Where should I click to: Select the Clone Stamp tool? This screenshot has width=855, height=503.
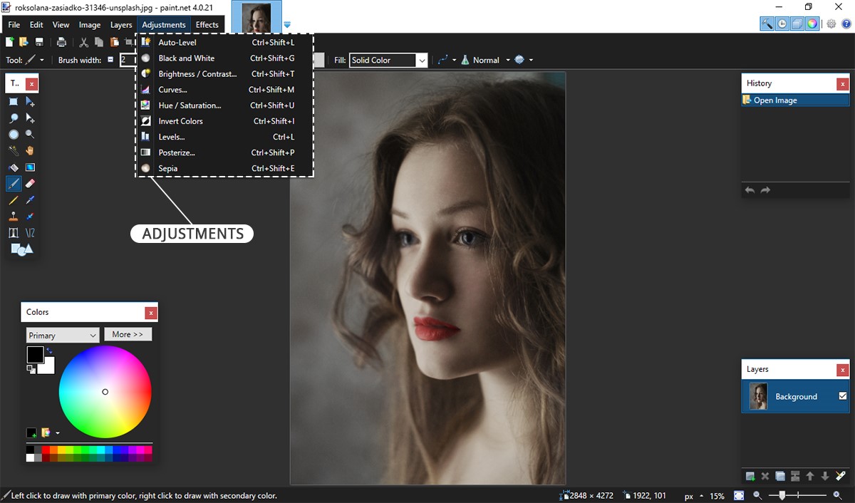click(13, 216)
